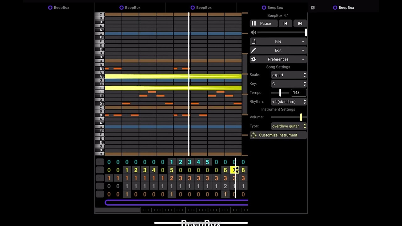Select yellow channel pattern 3
Image resolution: width=402 pixels, height=226 pixels.
tap(145, 170)
